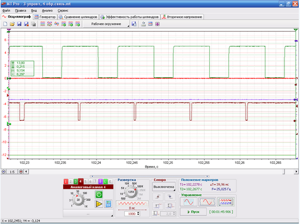Click the Развертка sweep rate rotary knob
This screenshot has height=224, width=300.
[x=131, y=192]
